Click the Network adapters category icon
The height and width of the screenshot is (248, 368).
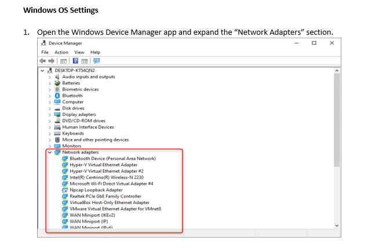coord(57,152)
